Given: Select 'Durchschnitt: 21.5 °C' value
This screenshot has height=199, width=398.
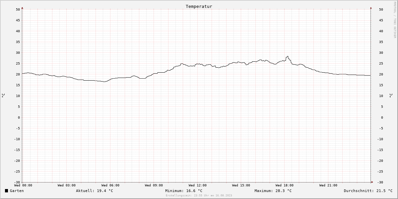Looking at the screenshot, I should click(368, 191).
